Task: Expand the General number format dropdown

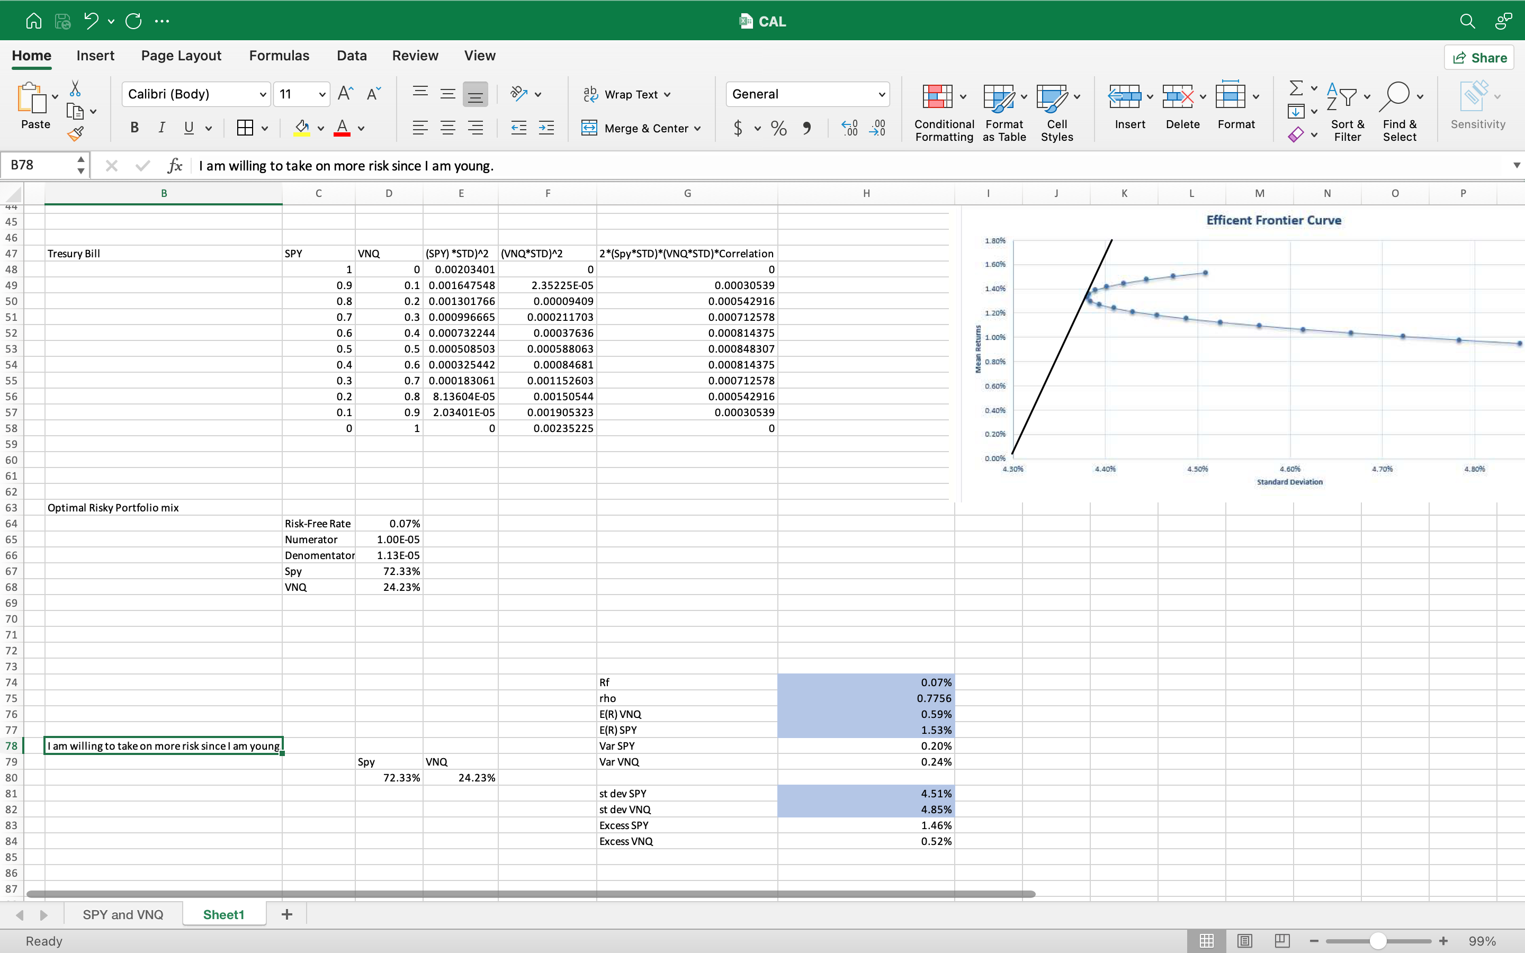Action: pos(881,93)
